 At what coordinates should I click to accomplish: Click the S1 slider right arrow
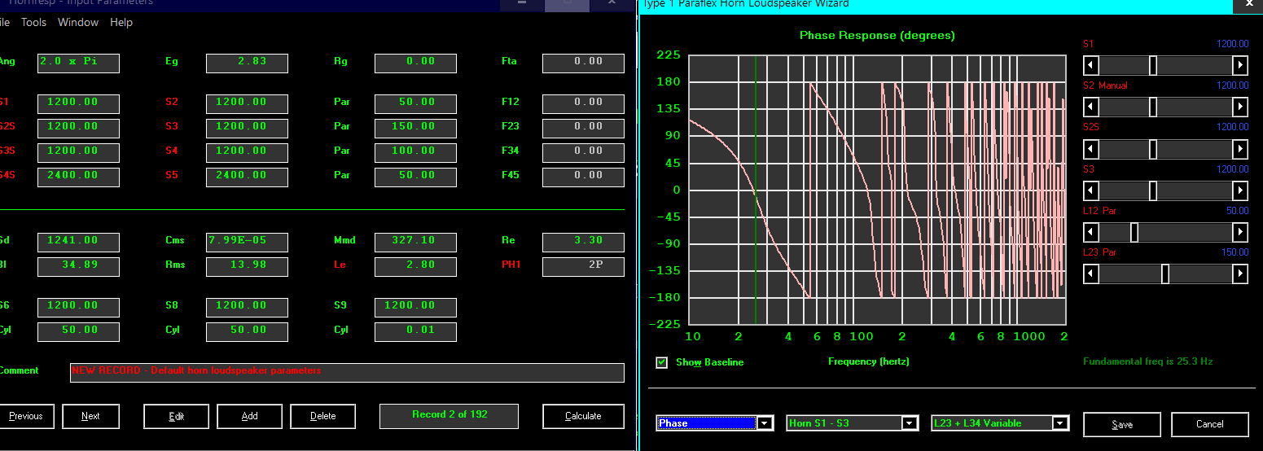click(1240, 65)
